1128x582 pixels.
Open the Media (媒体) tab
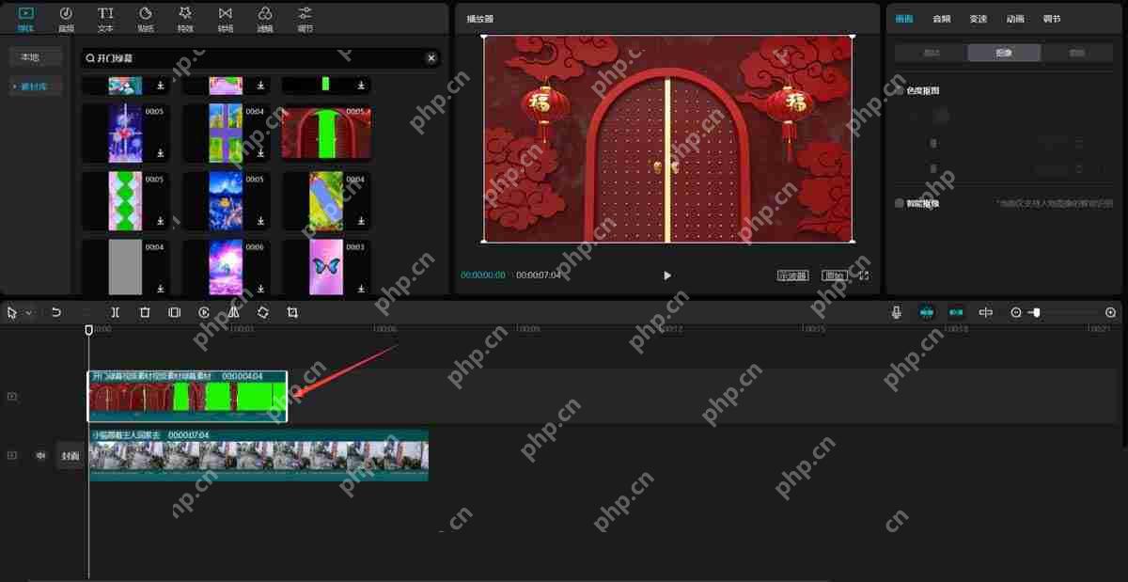(25, 19)
